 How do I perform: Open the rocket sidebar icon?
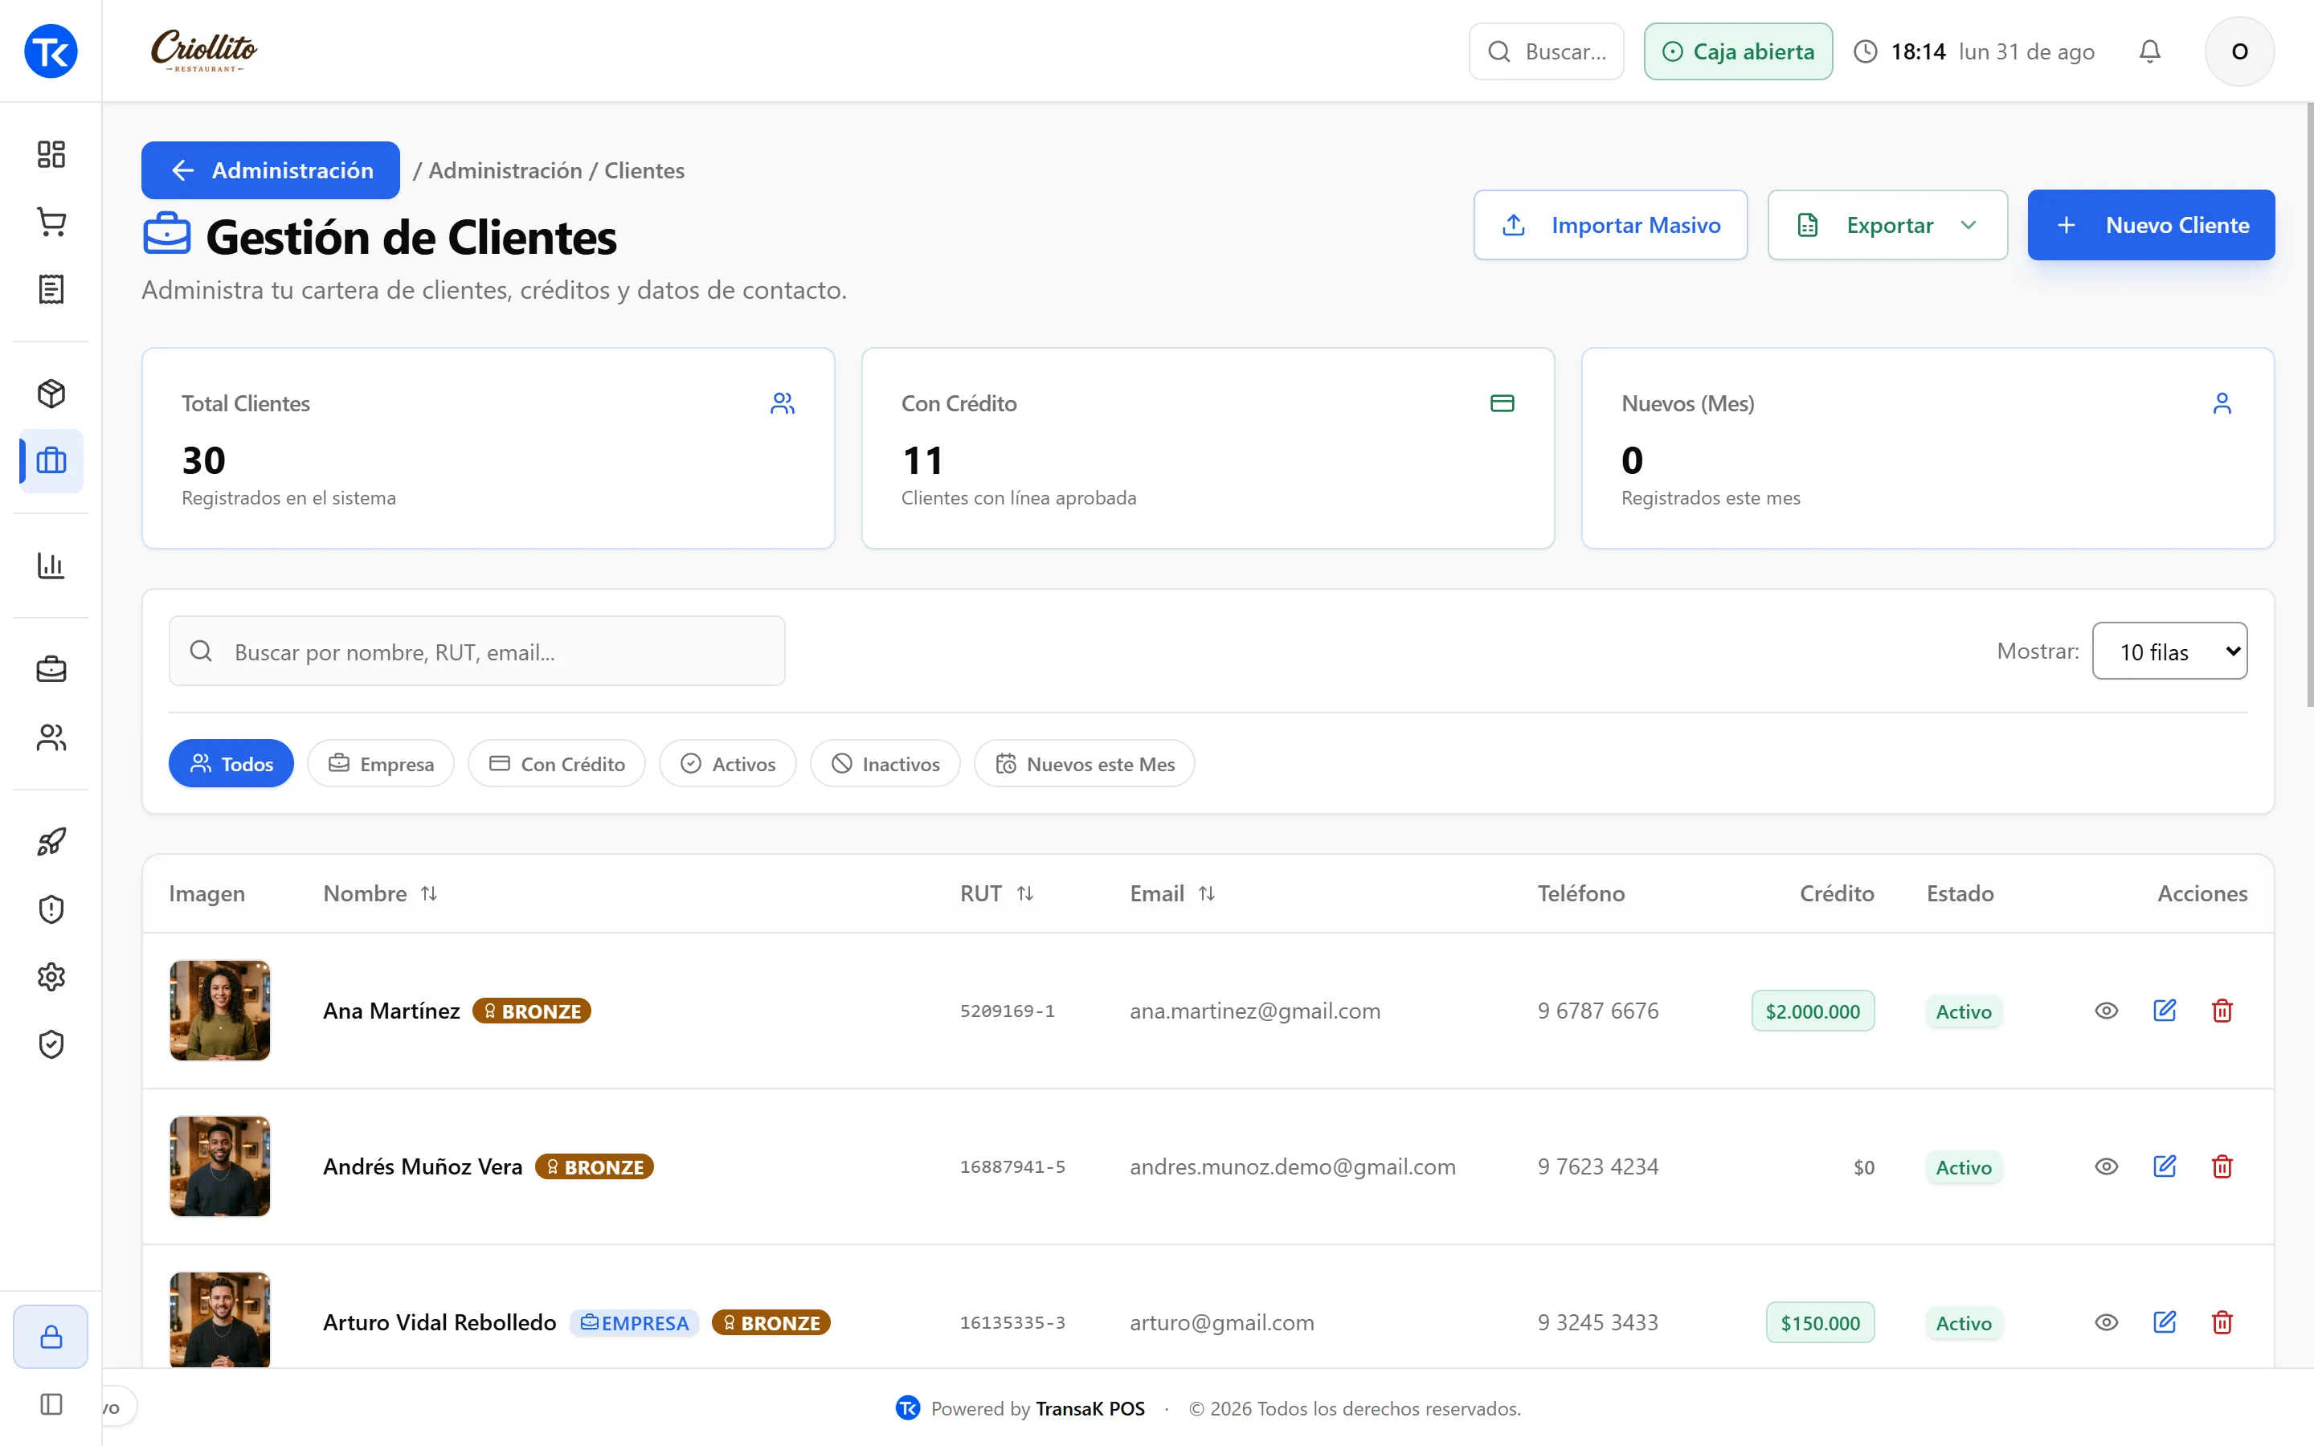(x=51, y=842)
